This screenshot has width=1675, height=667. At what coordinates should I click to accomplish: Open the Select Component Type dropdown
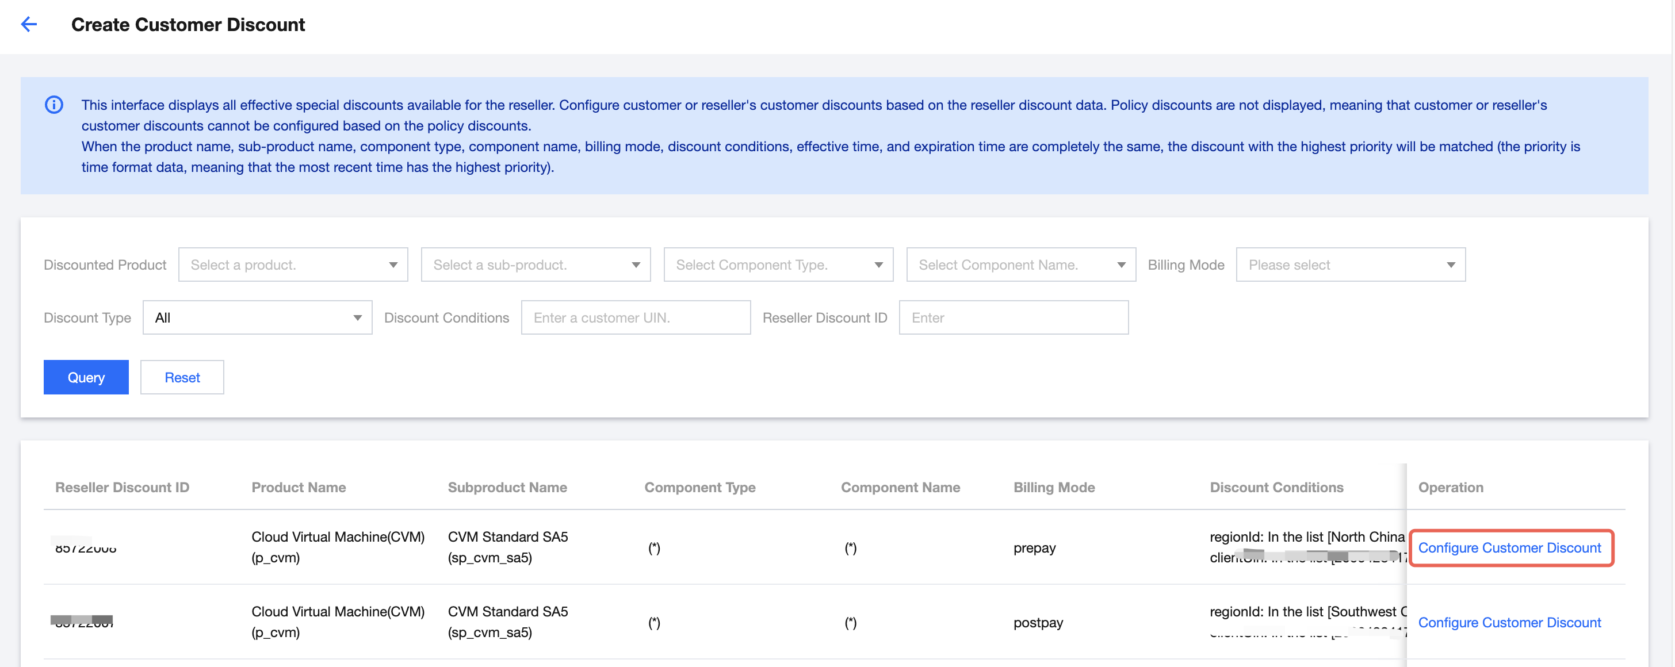point(778,264)
